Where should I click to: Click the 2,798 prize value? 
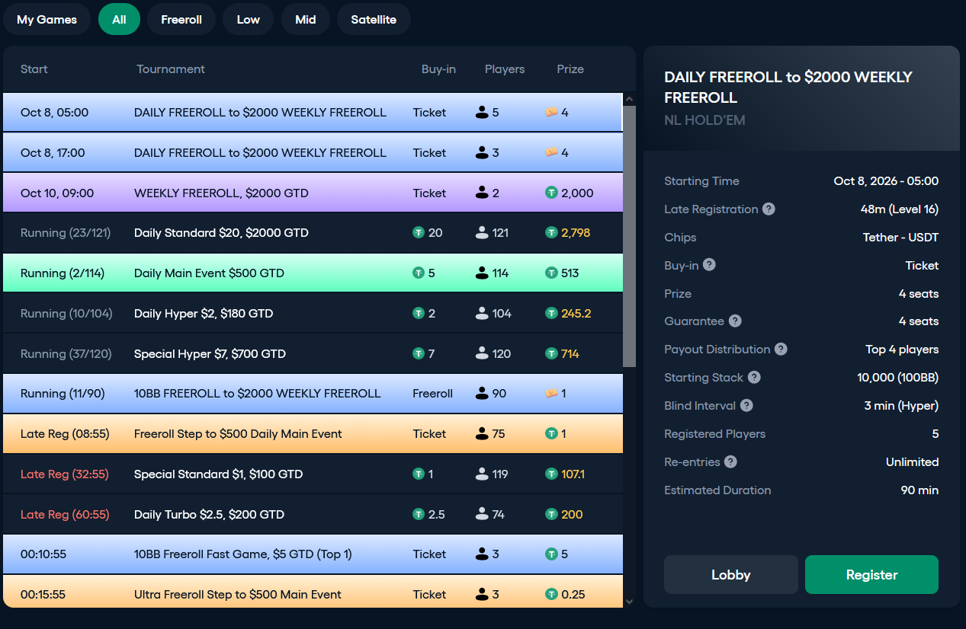tap(576, 233)
